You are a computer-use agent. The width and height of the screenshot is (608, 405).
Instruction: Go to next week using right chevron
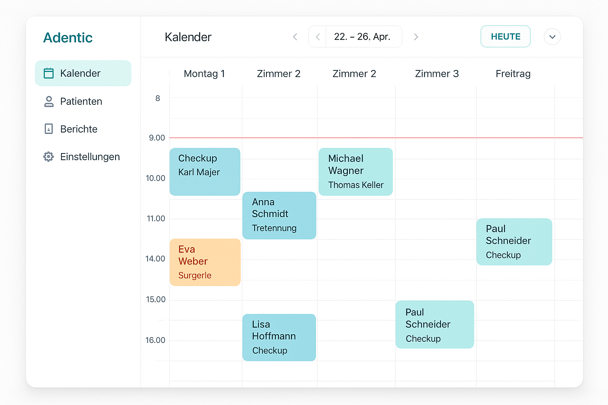(x=416, y=37)
